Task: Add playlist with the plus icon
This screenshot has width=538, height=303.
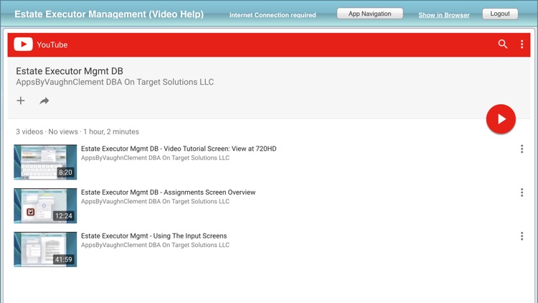Action: pos(21,101)
